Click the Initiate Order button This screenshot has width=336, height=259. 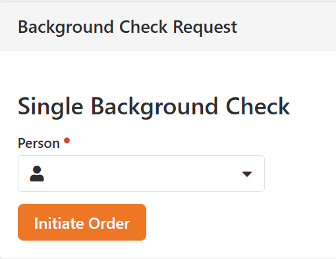coord(82,222)
